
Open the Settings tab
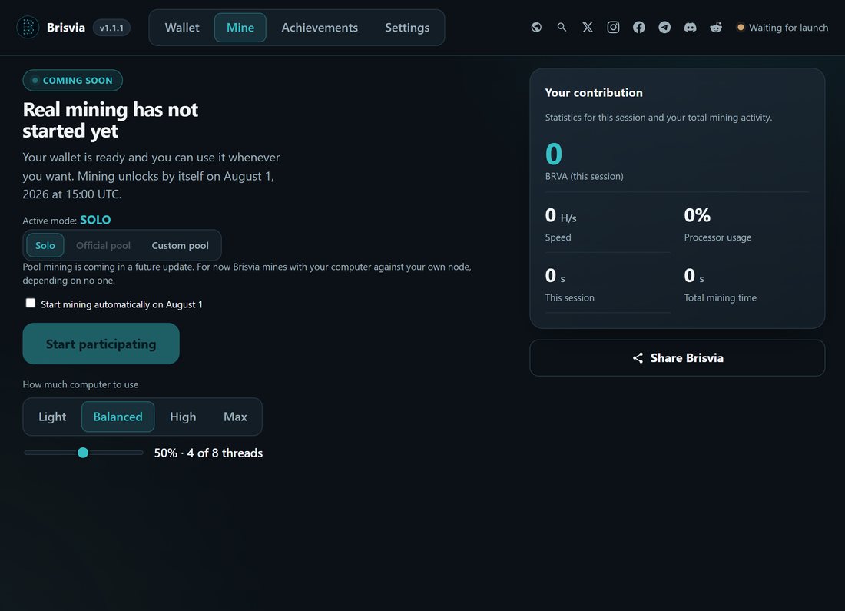tap(407, 28)
